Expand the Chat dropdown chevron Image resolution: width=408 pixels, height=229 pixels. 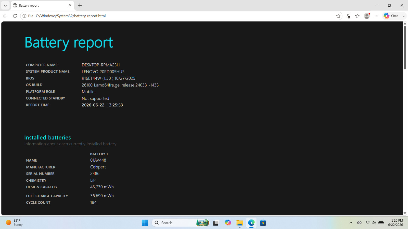point(404,16)
